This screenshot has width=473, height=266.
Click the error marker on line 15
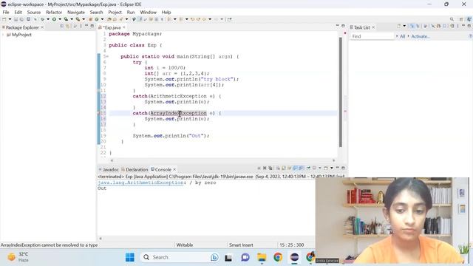click(98, 113)
